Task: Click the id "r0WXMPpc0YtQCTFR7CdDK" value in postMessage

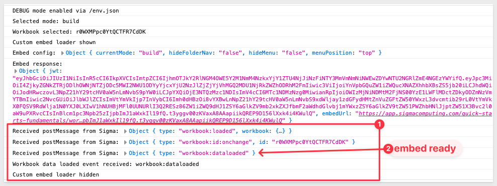Action: click(310, 142)
